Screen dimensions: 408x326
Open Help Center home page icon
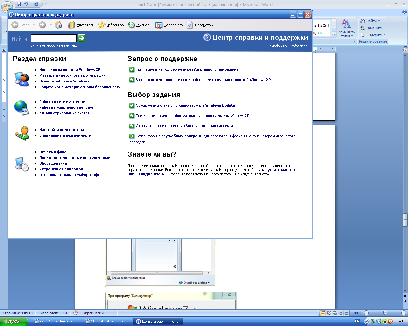[58, 25]
